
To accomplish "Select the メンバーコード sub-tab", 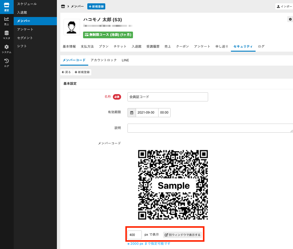I will pyautogui.click(x=74, y=60).
